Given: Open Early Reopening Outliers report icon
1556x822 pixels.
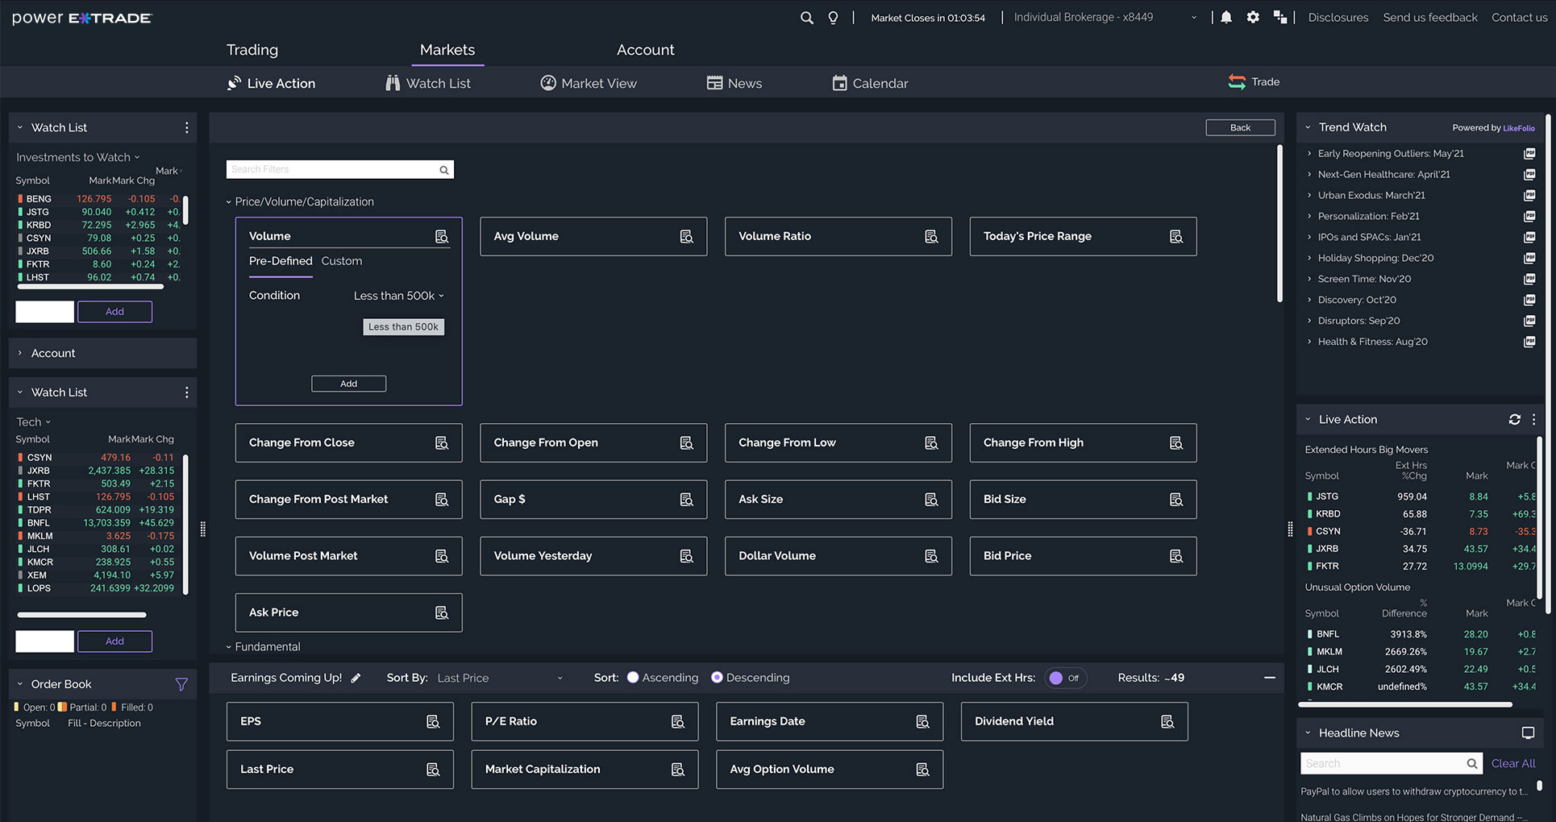Looking at the screenshot, I should point(1529,154).
